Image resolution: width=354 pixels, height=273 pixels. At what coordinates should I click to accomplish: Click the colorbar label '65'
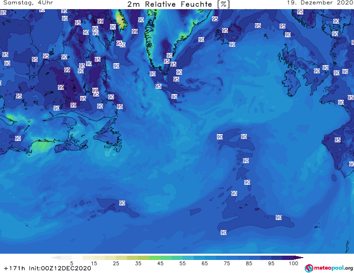[205, 263]
